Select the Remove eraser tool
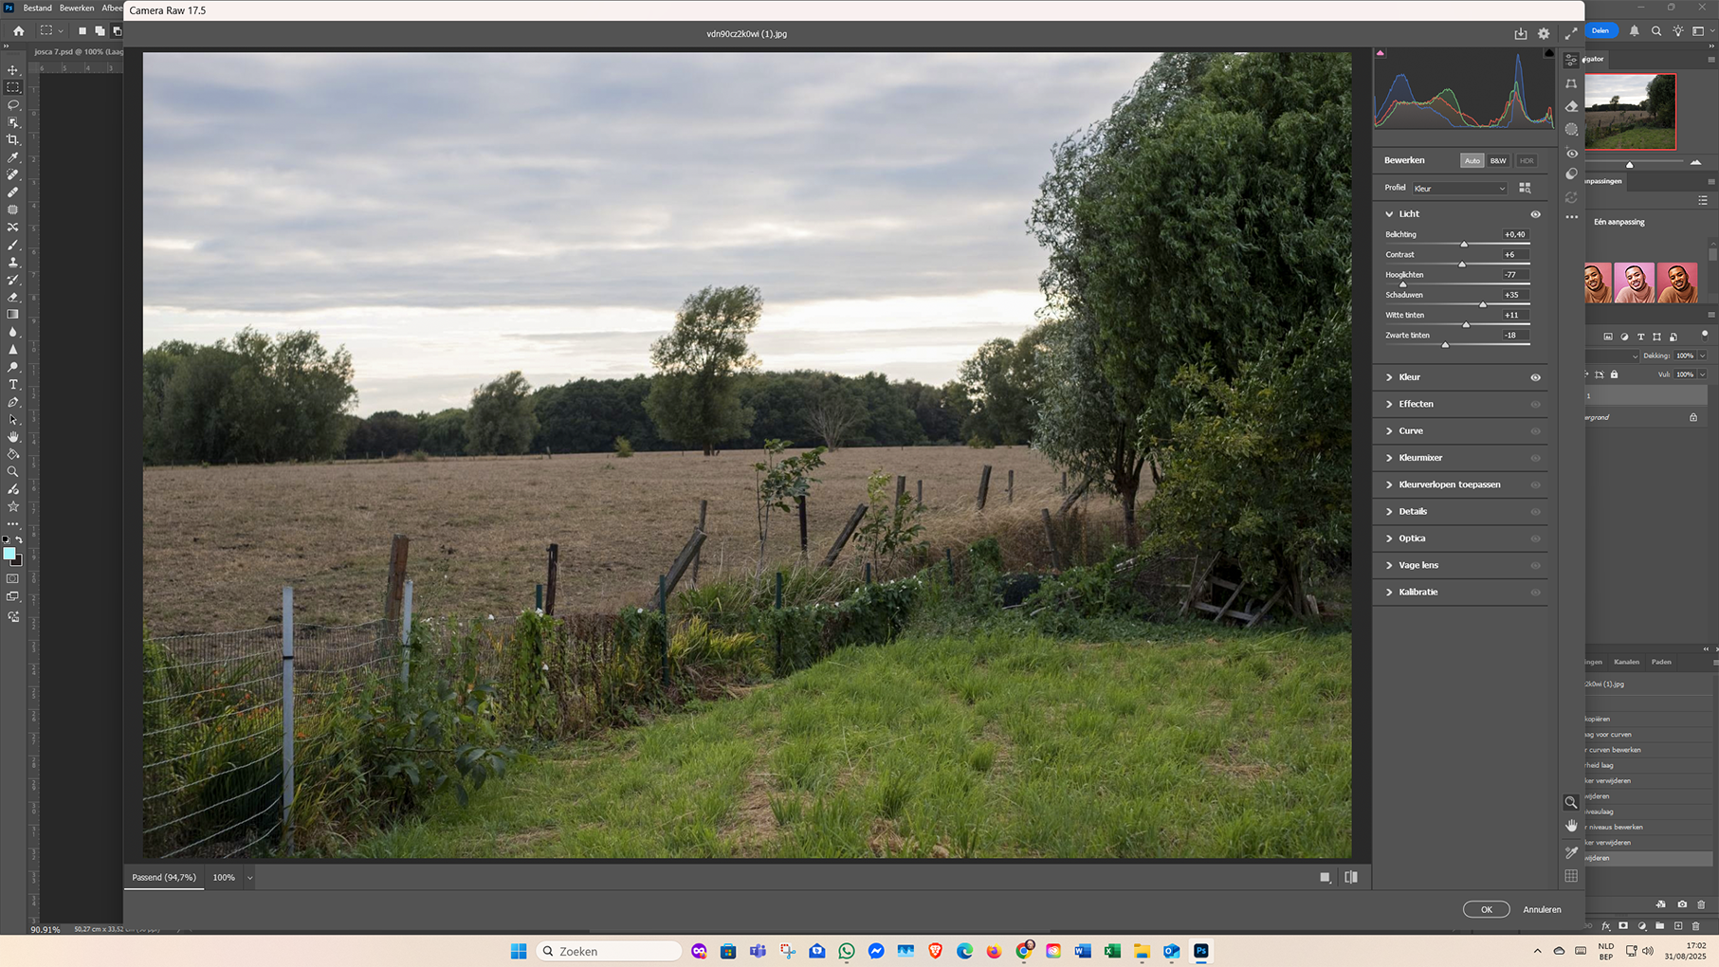The height and width of the screenshot is (967, 1719). [x=1571, y=106]
